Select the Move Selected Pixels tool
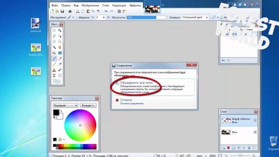The width and height of the screenshot is (279, 157). pyautogui.click(x=60, y=30)
